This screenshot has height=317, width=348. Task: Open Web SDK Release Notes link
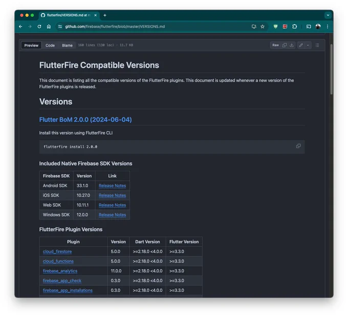[112, 205]
